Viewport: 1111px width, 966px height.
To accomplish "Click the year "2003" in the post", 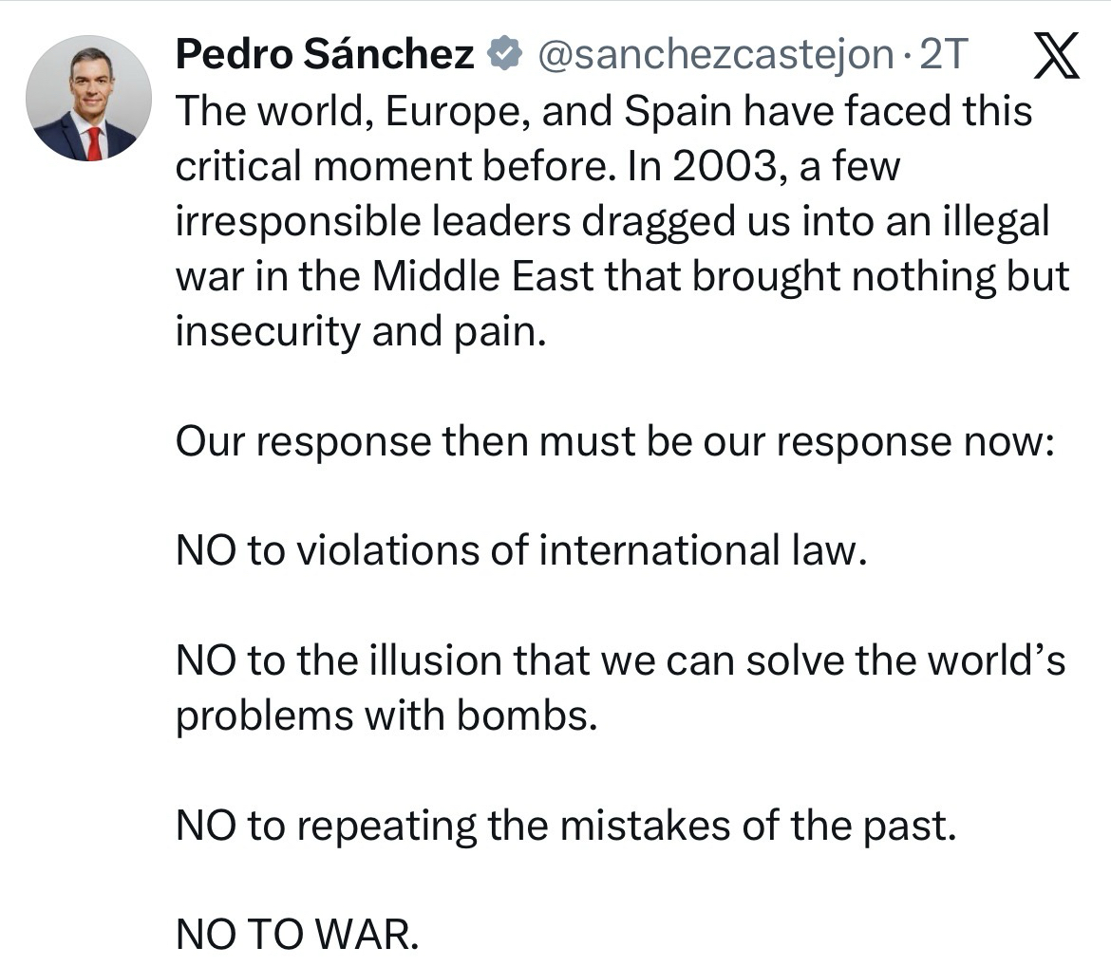I will (x=723, y=168).
